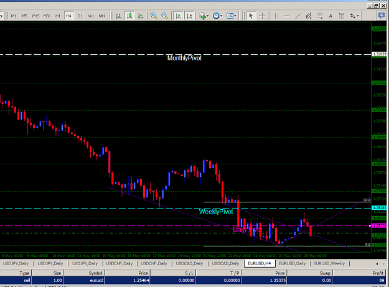The width and height of the screenshot is (389, 287).
Task: Click the open price 1.25464 cell
Action: pyautogui.click(x=127, y=280)
